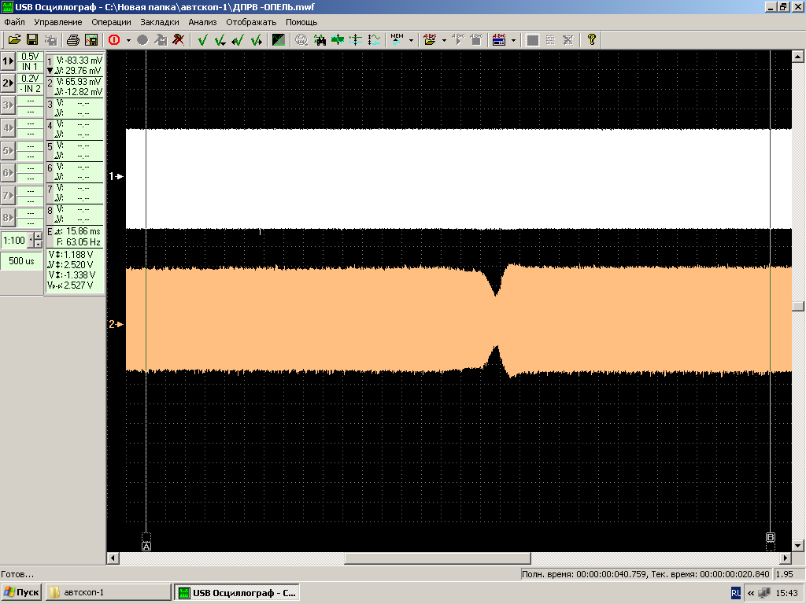This screenshot has width=806, height=604.
Task: Click the MEM waveform memory icon
Action: pos(397,40)
